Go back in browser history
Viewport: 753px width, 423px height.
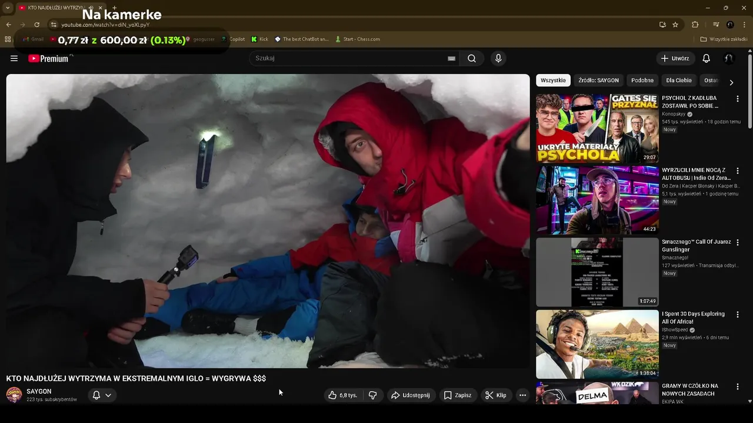(x=8, y=25)
